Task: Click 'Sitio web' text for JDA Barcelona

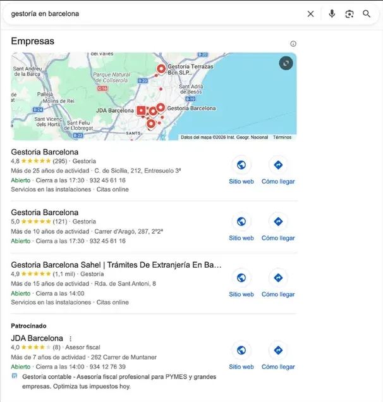Action: tap(241, 367)
